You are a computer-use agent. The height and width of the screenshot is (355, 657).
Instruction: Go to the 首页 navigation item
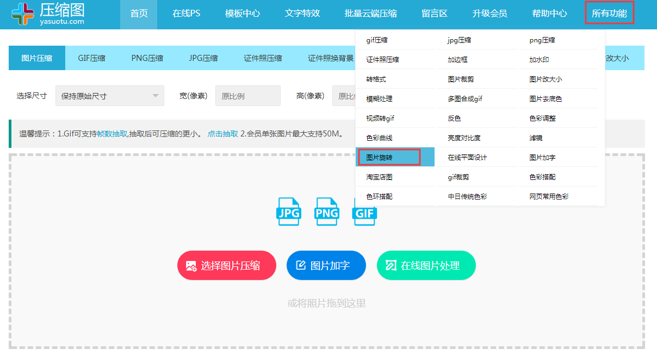click(139, 14)
